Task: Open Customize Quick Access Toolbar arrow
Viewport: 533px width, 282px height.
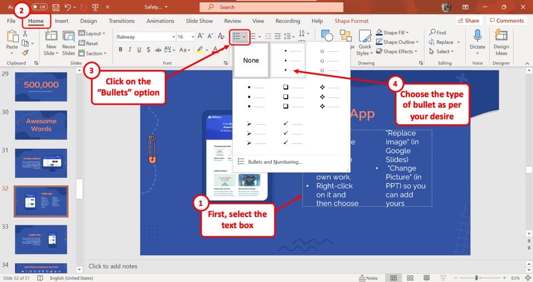Action: tap(107, 7)
